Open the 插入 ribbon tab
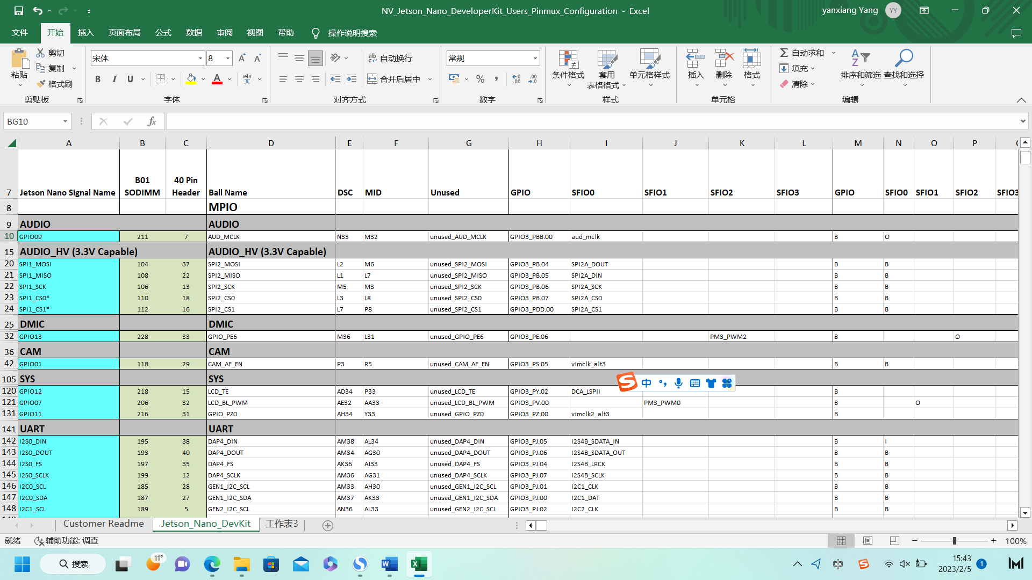This screenshot has width=1032, height=580. [85, 33]
